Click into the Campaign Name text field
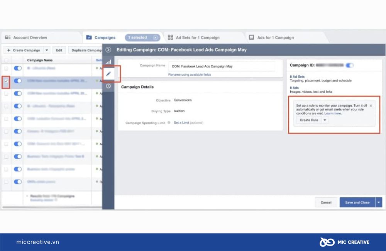The image size is (386, 251). [222, 66]
